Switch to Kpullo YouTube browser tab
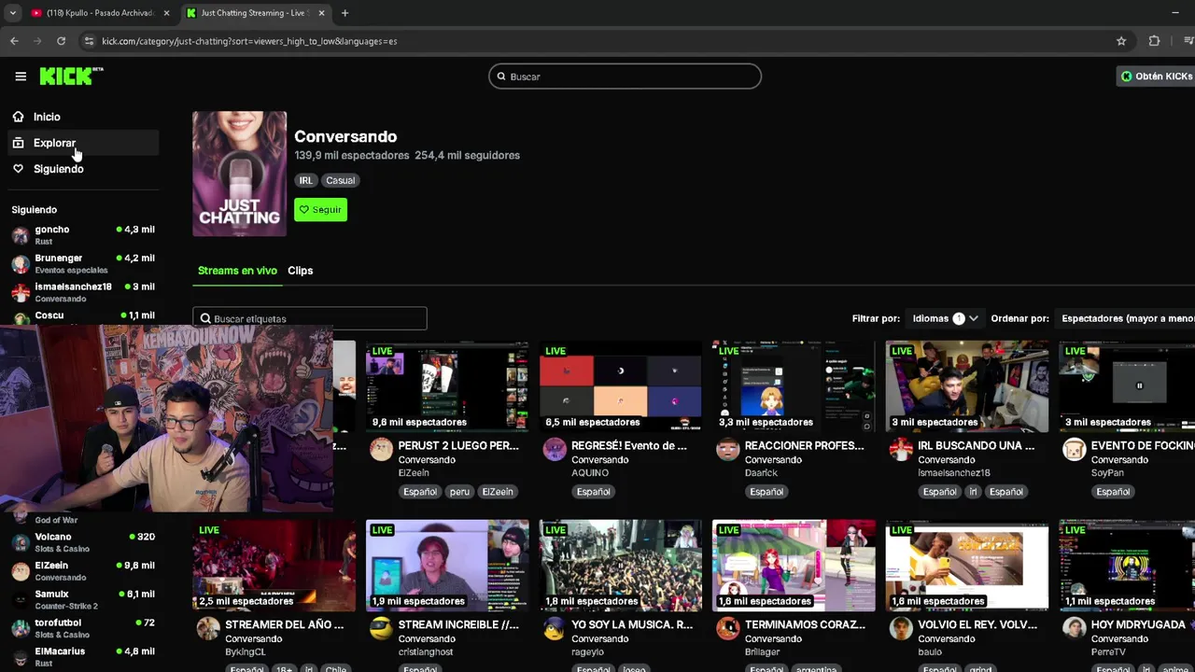1195x672 pixels. (x=101, y=13)
